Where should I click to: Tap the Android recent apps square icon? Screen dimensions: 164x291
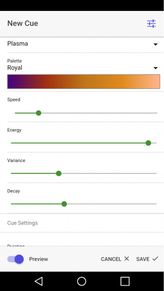[125, 281]
